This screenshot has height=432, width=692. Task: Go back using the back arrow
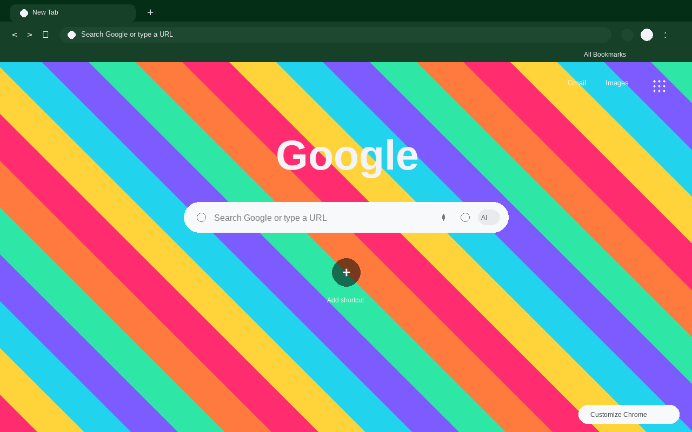(15, 35)
